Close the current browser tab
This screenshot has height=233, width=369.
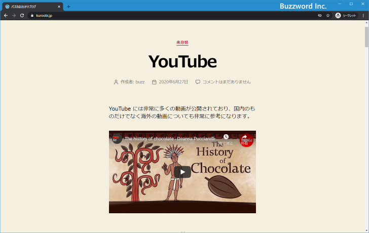59,7
